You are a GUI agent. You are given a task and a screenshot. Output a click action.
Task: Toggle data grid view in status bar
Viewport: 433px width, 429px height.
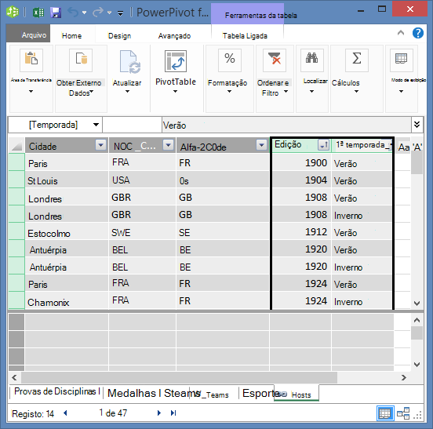[x=385, y=413]
